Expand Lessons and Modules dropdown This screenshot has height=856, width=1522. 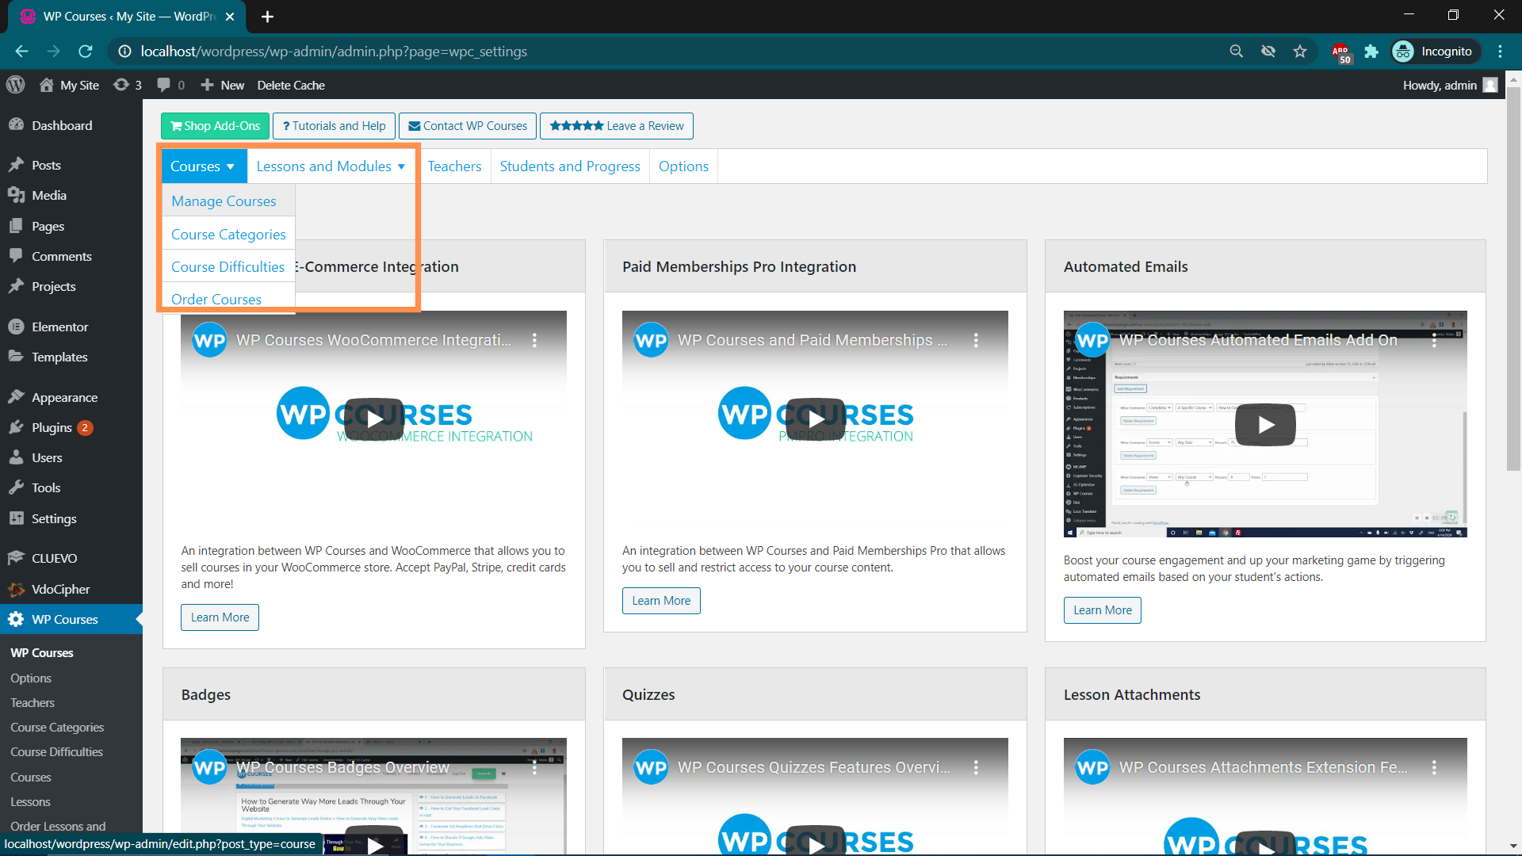[331, 166]
